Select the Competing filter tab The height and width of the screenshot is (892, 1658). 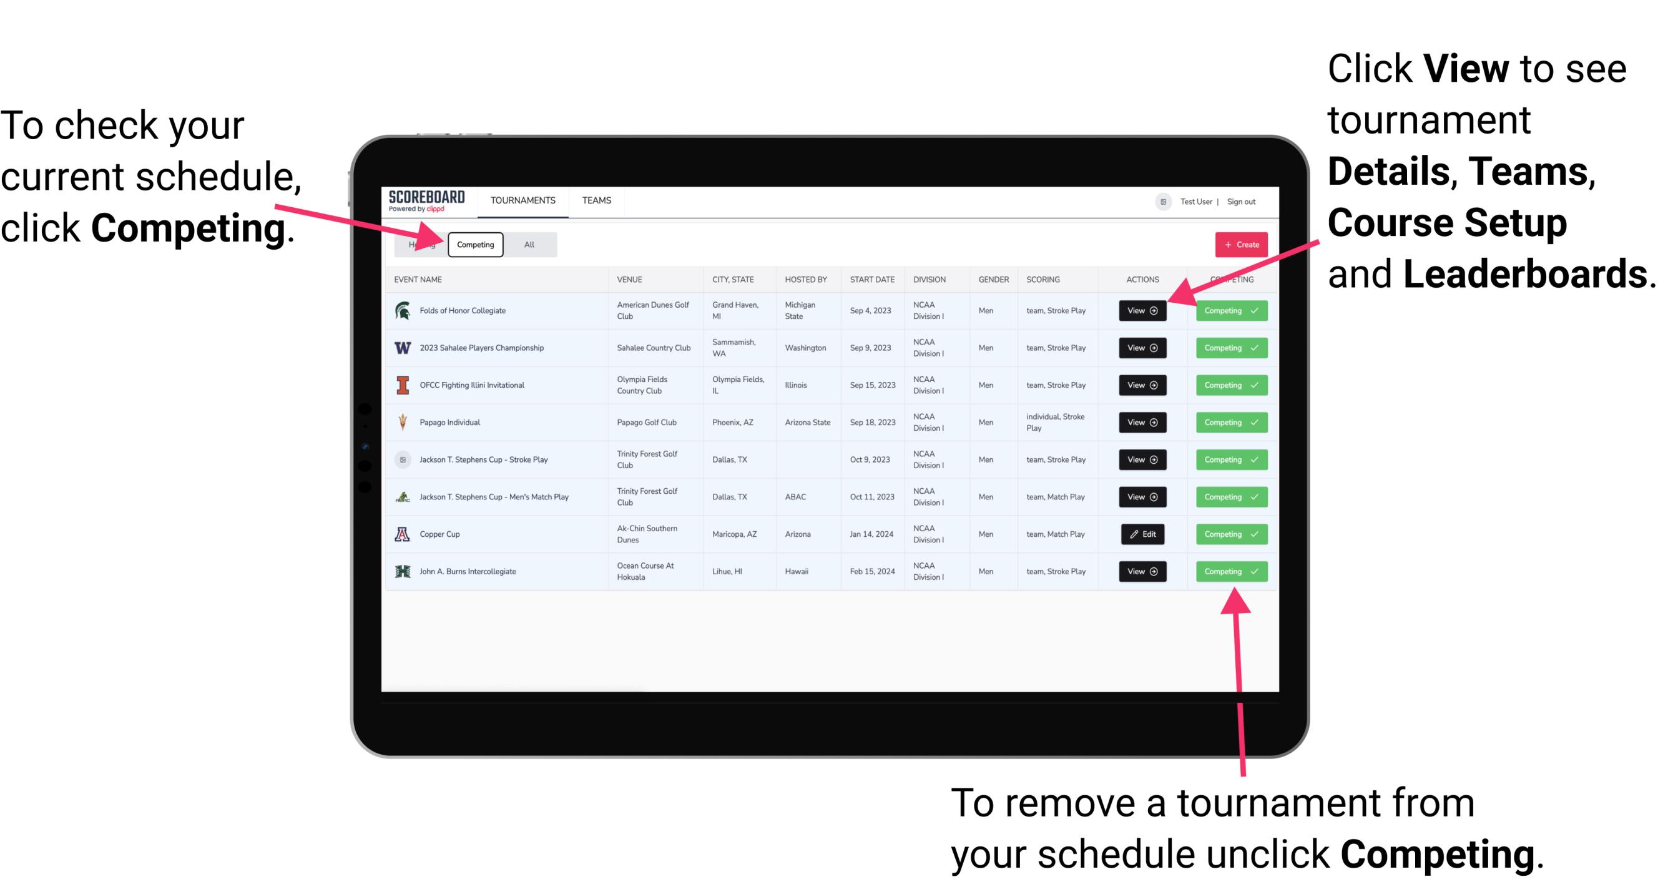pos(474,244)
